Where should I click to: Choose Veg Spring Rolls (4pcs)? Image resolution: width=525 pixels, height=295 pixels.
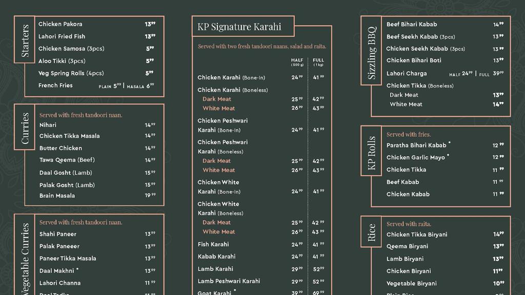click(x=71, y=73)
